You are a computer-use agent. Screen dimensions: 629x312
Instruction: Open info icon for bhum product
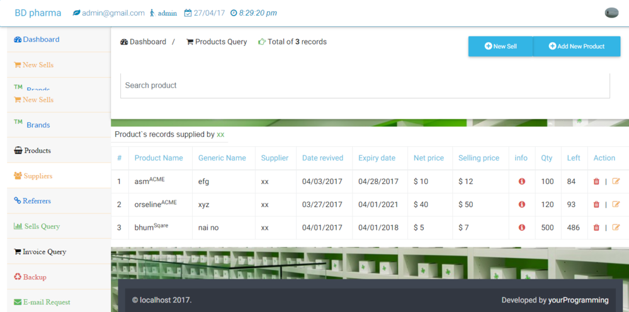point(521,228)
